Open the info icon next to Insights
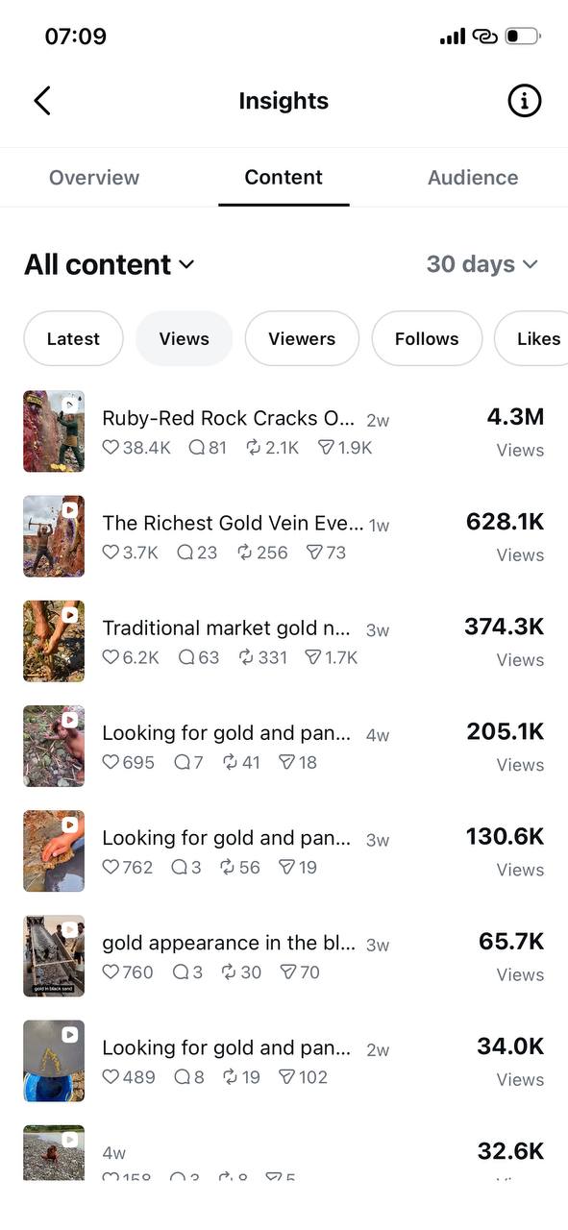This screenshot has height=1230, width=568. pos(524,101)
